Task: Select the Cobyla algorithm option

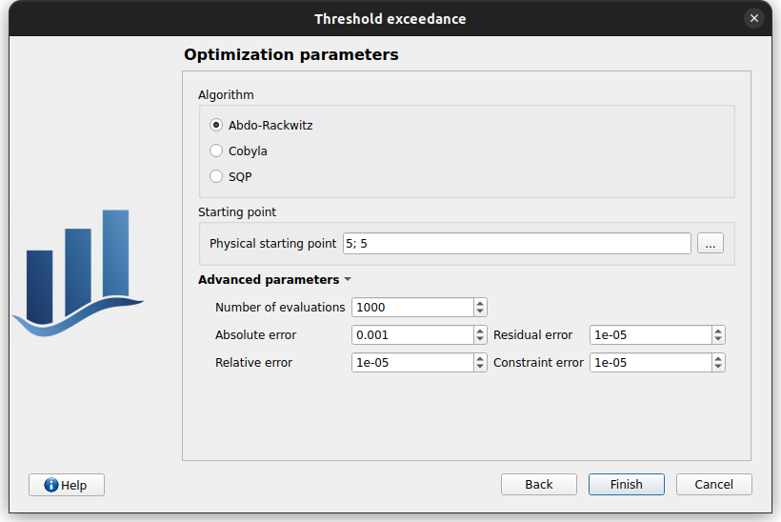Action: (216, 151)
